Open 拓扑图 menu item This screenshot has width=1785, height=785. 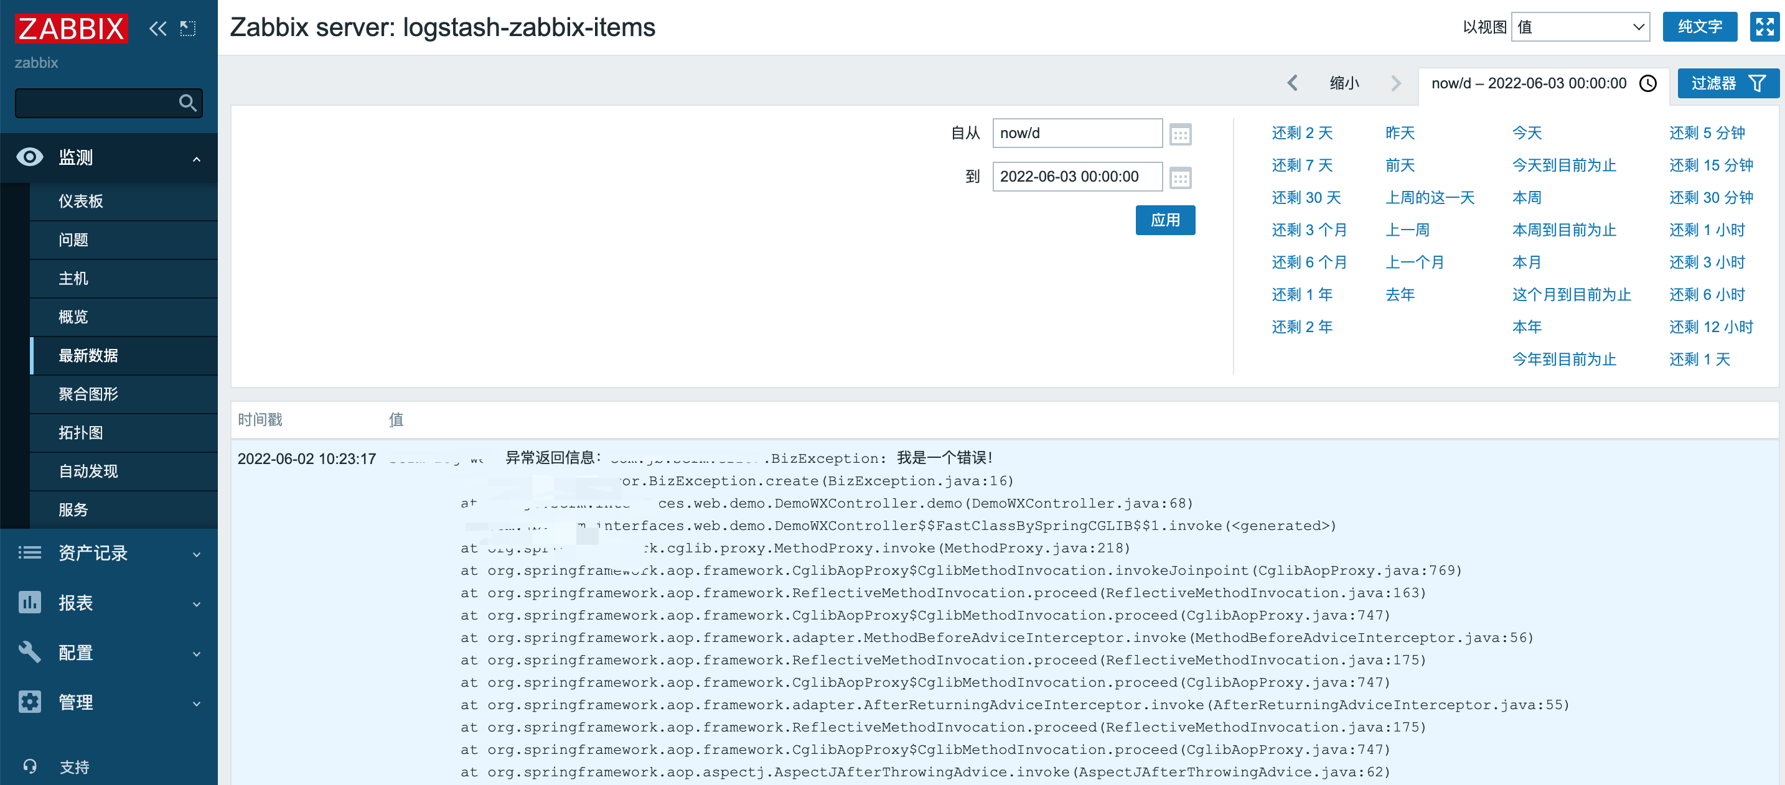(x=123, y=433)
